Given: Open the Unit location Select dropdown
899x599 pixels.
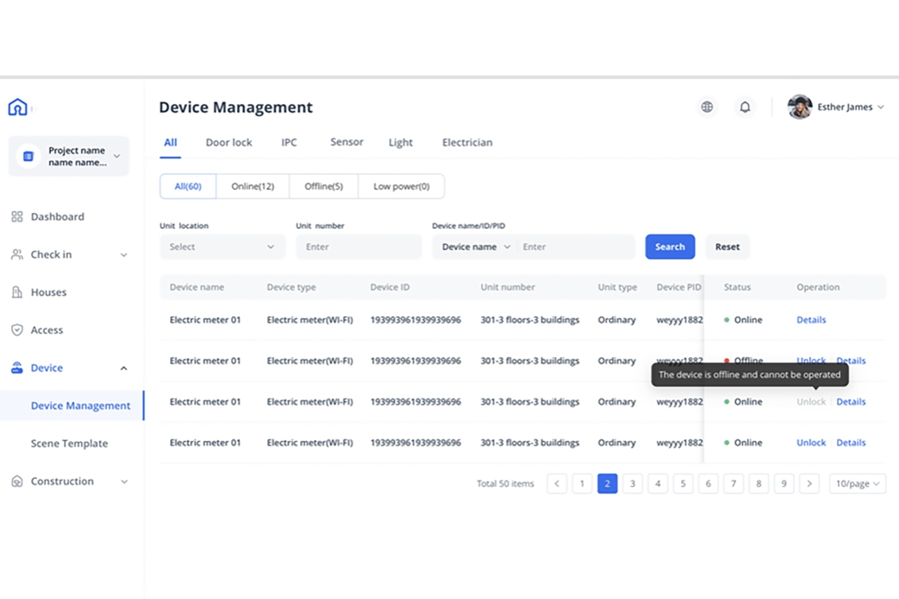Looking at the screenshot, I should 222,247.
